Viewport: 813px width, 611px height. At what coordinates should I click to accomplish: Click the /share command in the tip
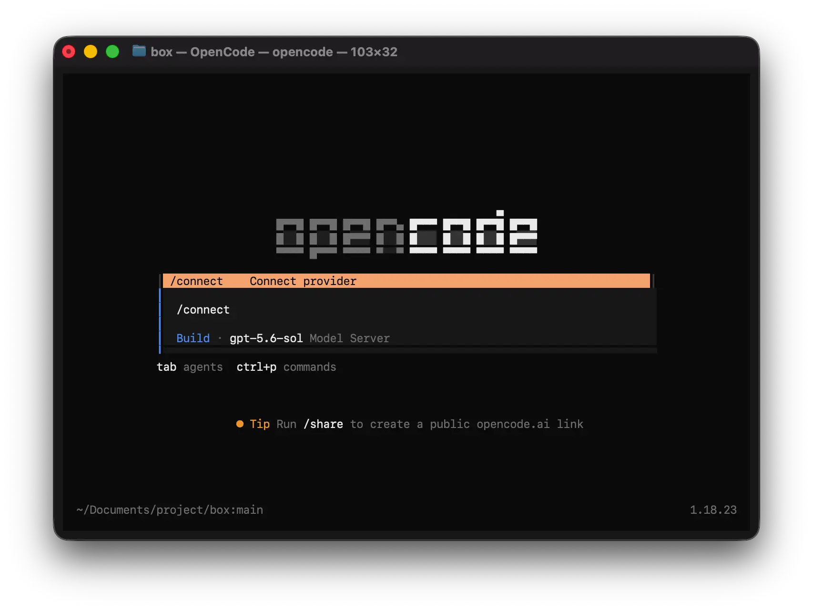[323, 424]
